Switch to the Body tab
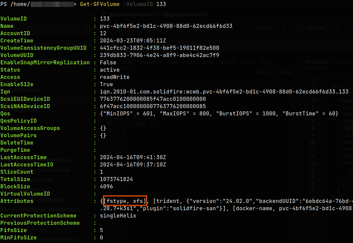The image size is (353, 243). (x=128, y=62)
